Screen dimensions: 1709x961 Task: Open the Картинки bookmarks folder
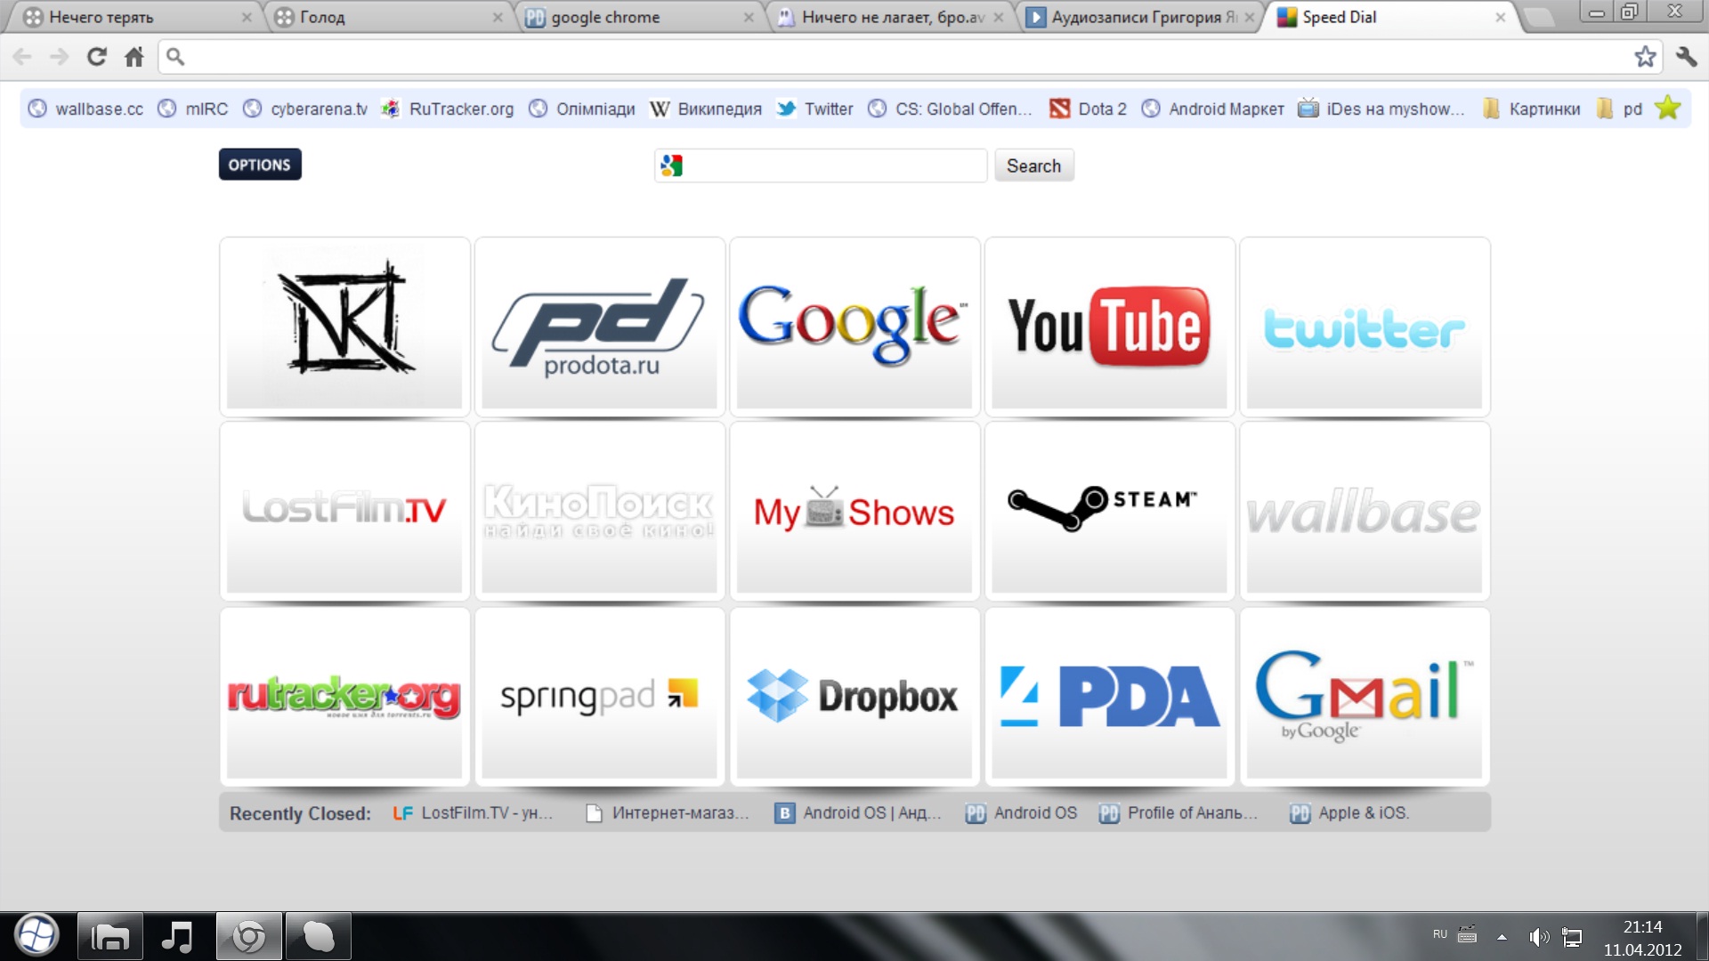point(1532,109)
